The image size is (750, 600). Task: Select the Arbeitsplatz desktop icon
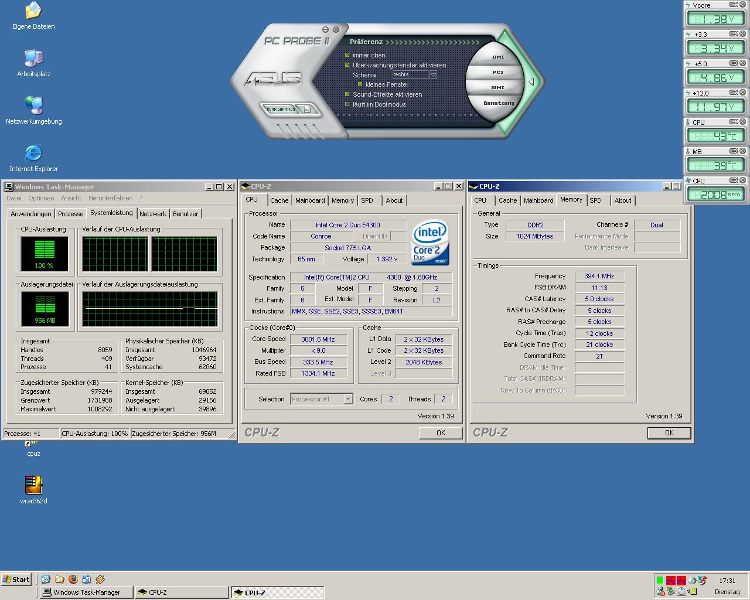click(33, 59)
